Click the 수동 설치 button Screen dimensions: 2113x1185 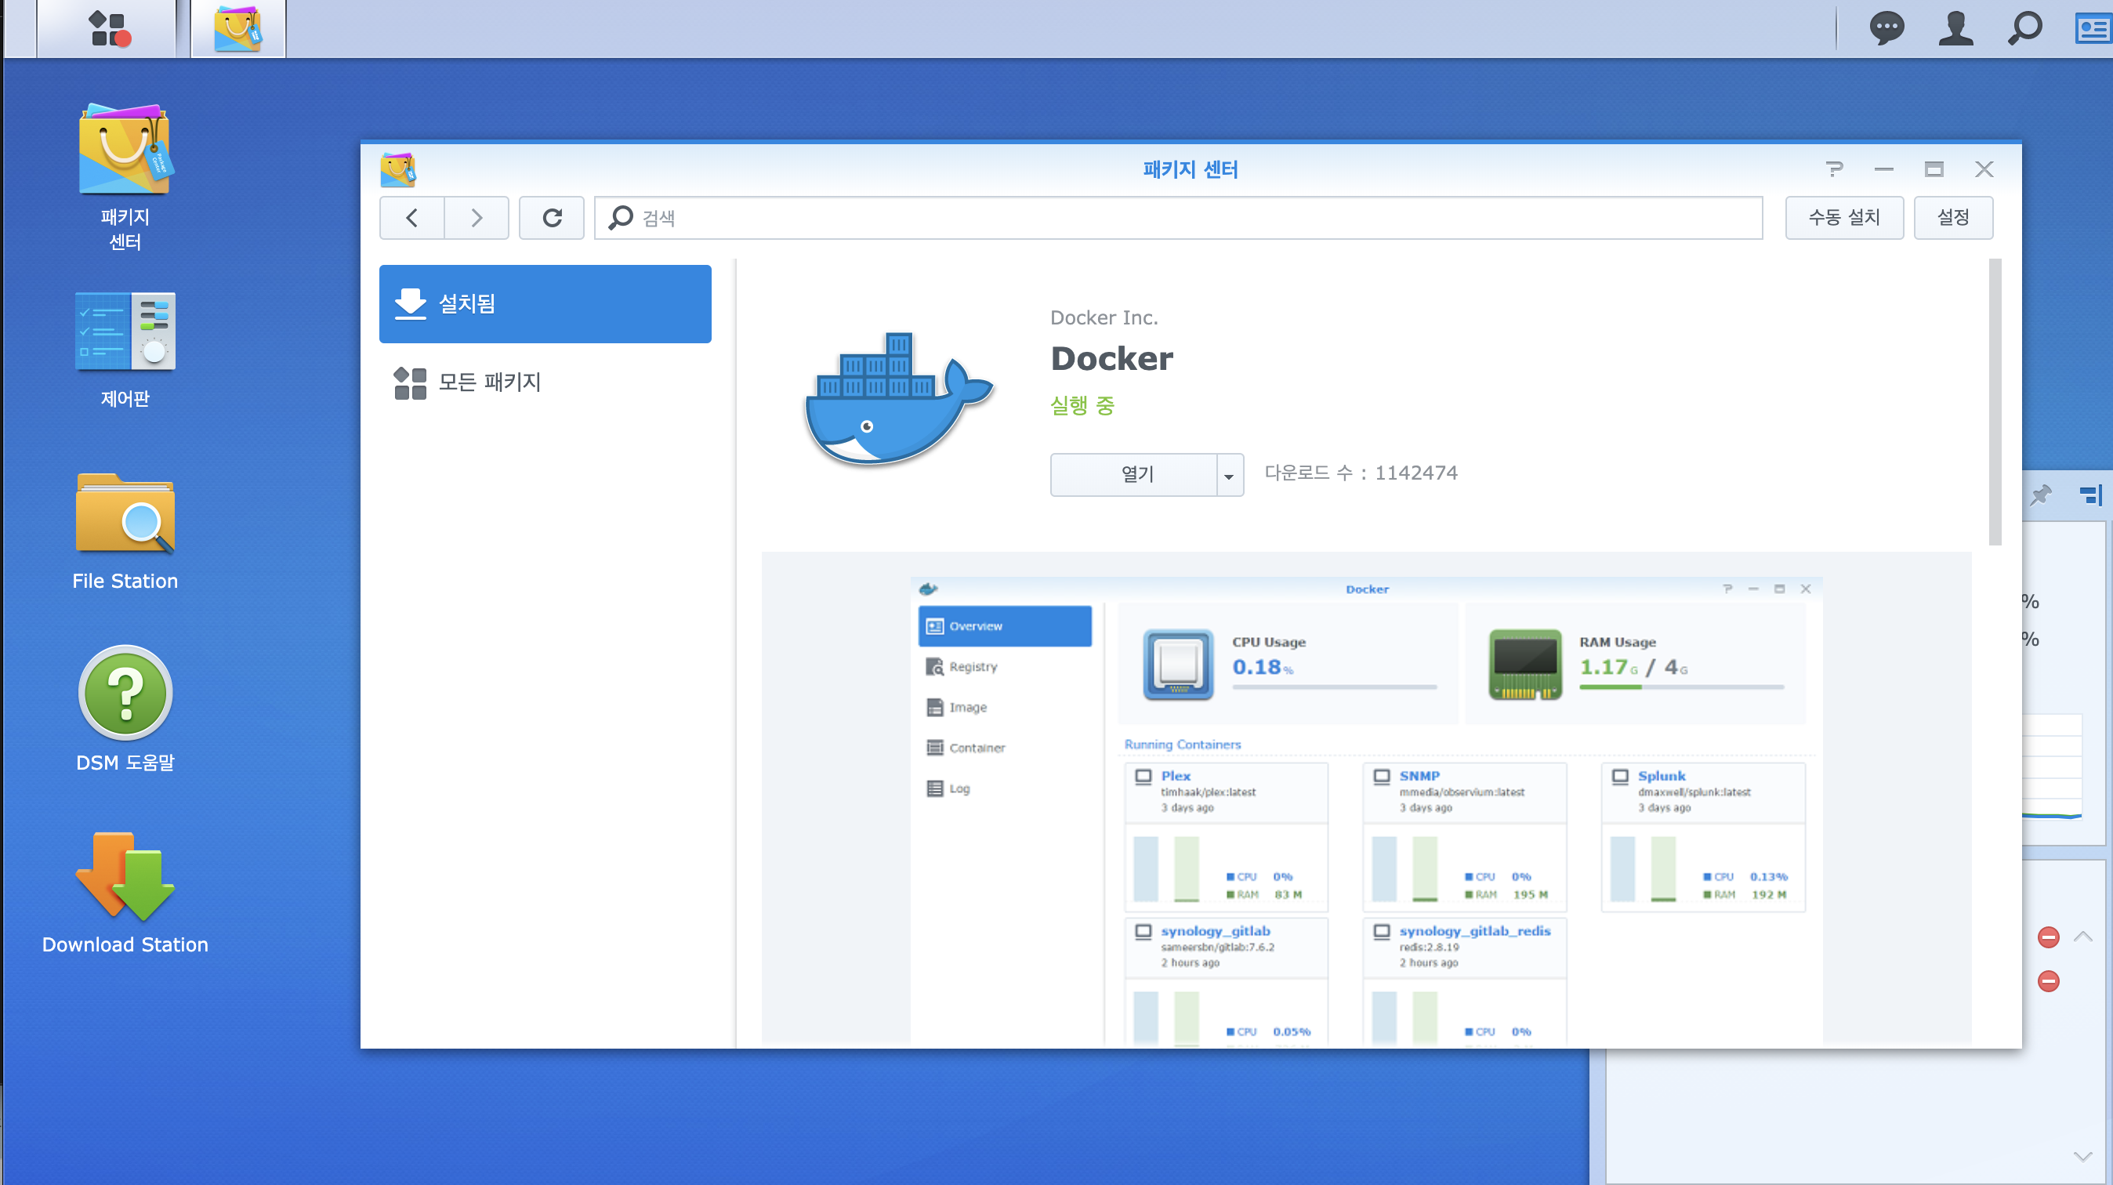point(1844,218)
